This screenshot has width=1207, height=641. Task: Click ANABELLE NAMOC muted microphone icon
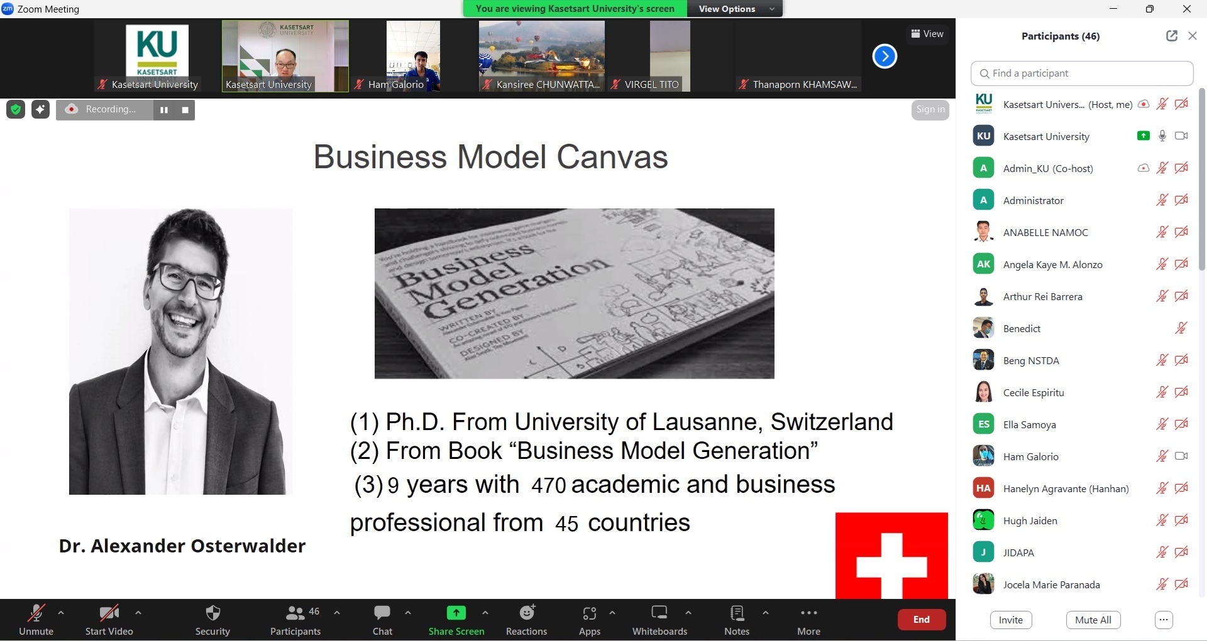1162,232
